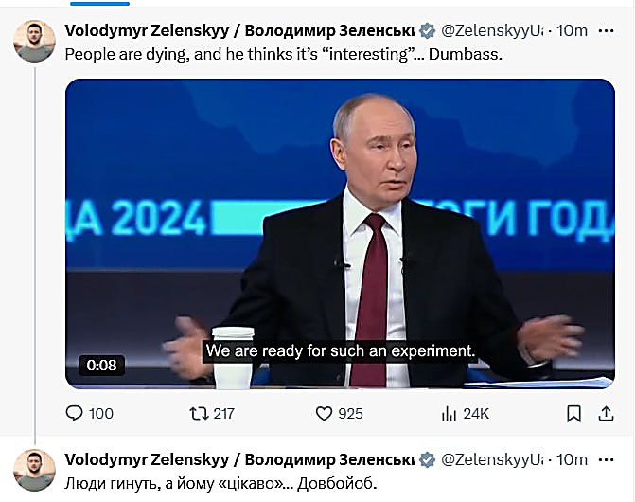Open more options menu on second tweet
The image size is (635, 502).
click(606, 459)
